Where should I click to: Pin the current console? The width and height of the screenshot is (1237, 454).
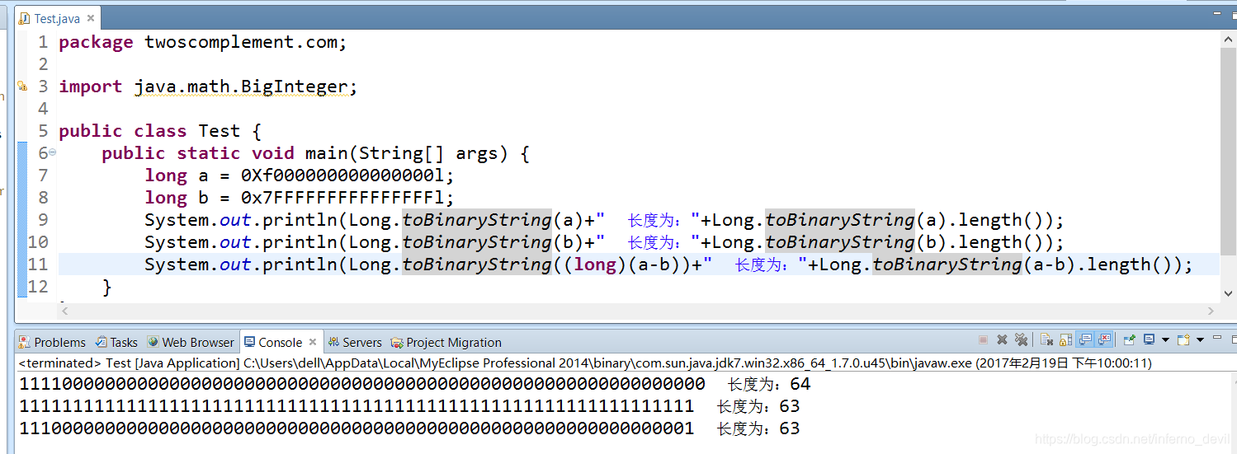coord(1130,339)
